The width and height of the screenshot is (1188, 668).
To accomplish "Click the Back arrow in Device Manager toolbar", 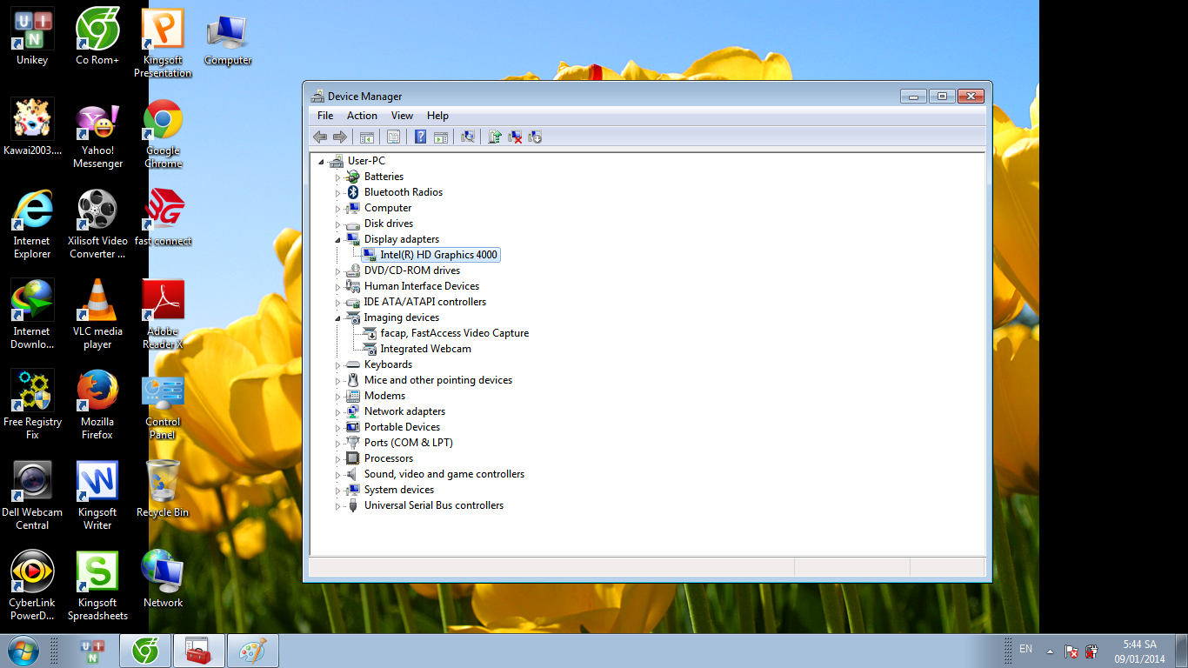I will click(320, 137).
